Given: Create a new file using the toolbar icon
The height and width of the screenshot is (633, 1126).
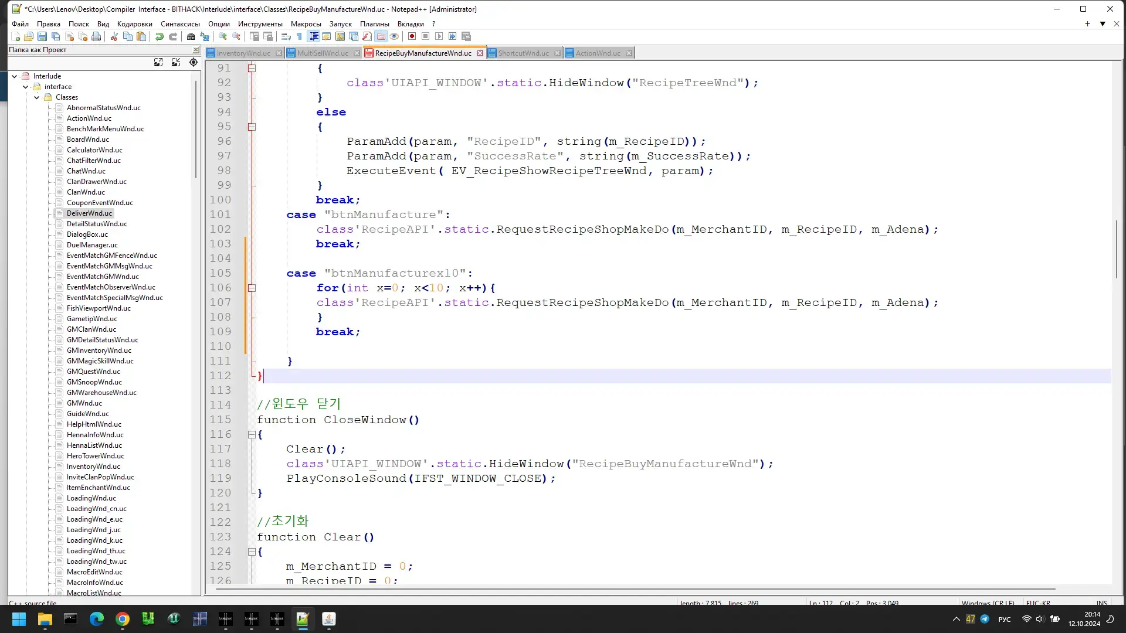Looking at the screenshot, I should pyautogui.click(x=16, y=36).
